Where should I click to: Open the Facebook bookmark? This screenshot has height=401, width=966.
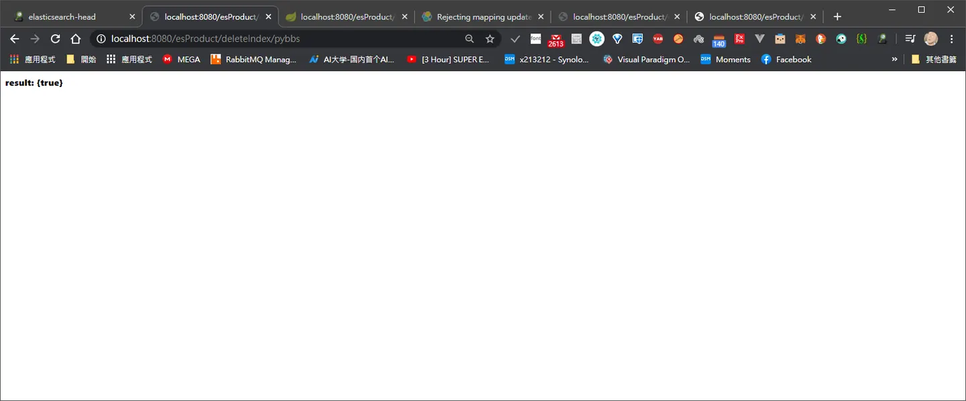click(x=786, y=60)
